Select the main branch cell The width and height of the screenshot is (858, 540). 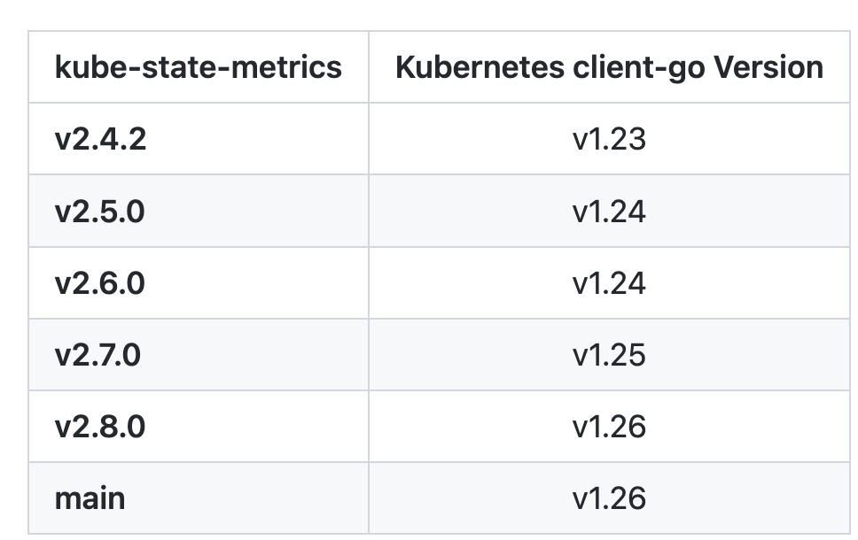click(x=90, y=498)
